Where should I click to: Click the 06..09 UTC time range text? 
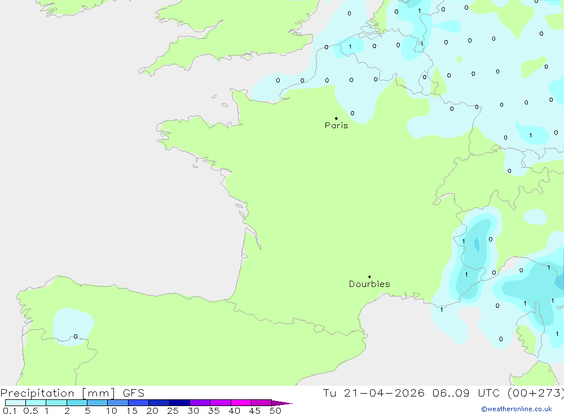click(x=466, y=393)
